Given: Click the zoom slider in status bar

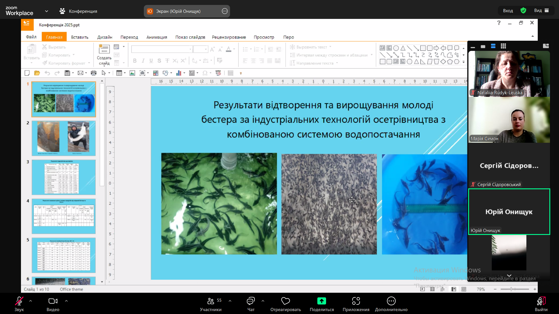Looking at the screenshot, I should coord(512,289).
